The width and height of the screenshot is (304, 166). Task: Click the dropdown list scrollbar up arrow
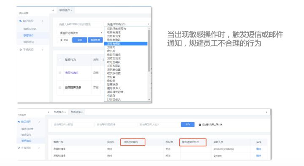pos(149,29)
